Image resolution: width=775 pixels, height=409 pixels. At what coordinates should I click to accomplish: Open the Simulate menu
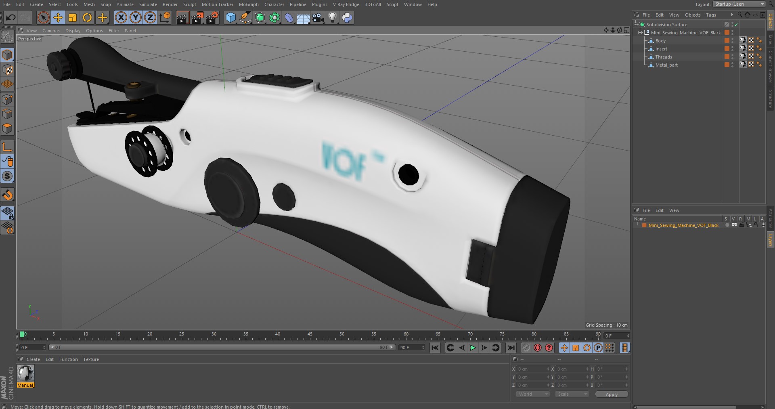(148, 4)
